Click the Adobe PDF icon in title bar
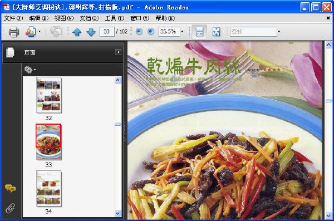The image size is (334, 221). pos(6,7)
